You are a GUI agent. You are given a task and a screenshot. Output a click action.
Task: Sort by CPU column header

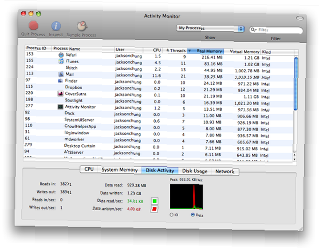click(x=152, y=50)
